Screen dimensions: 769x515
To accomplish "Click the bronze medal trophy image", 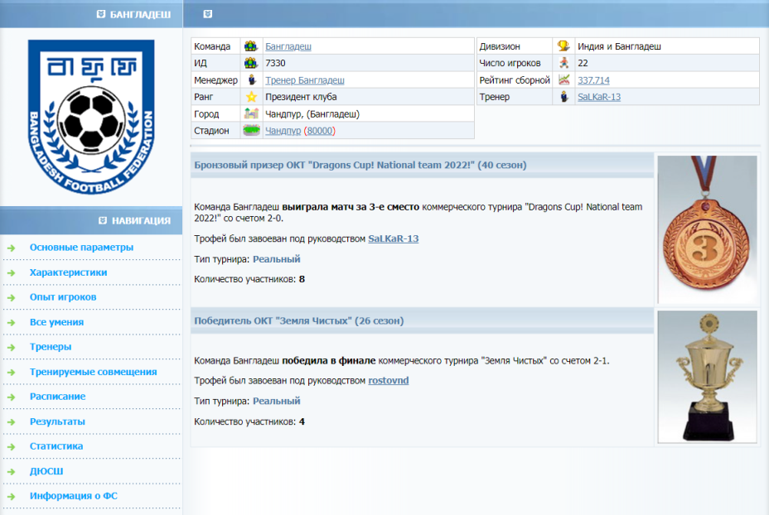I will 707,229.
